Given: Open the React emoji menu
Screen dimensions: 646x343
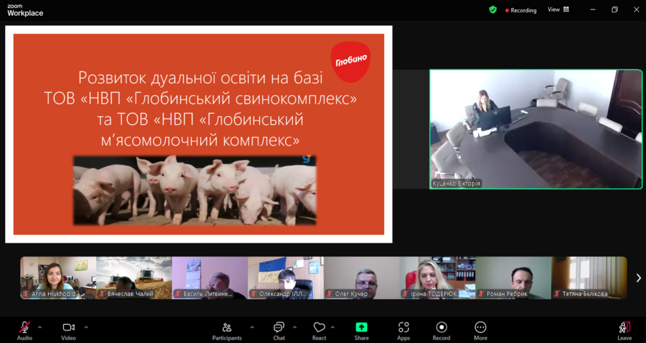Looking at the screenshot, I should point(319,329).
